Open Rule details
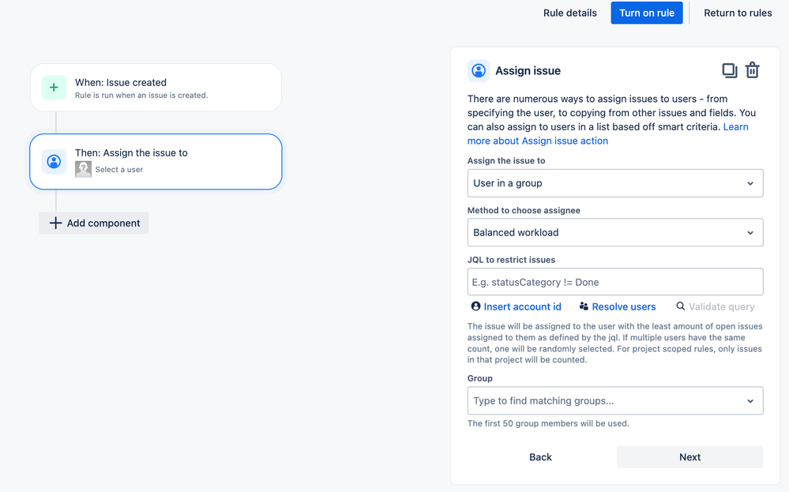789x492 pixels. pyautogui.click(x=570, y=13)
